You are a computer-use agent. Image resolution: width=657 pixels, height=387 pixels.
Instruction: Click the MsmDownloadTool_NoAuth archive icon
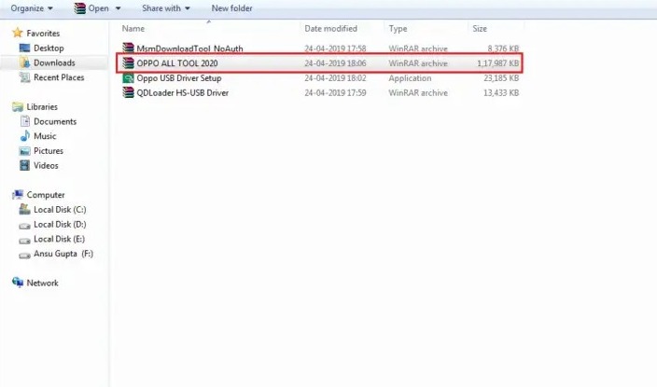[x=129, y=48]
